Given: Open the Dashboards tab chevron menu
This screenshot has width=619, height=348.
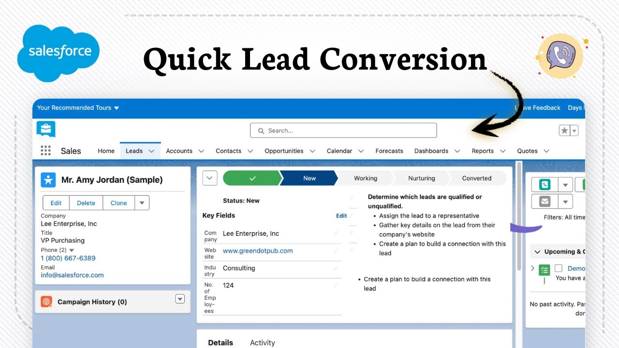Looking at the screenshot, I should coord(457,151).
